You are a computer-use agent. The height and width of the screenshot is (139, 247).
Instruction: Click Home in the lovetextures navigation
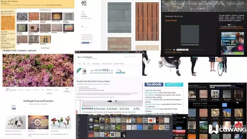point(80,64)
